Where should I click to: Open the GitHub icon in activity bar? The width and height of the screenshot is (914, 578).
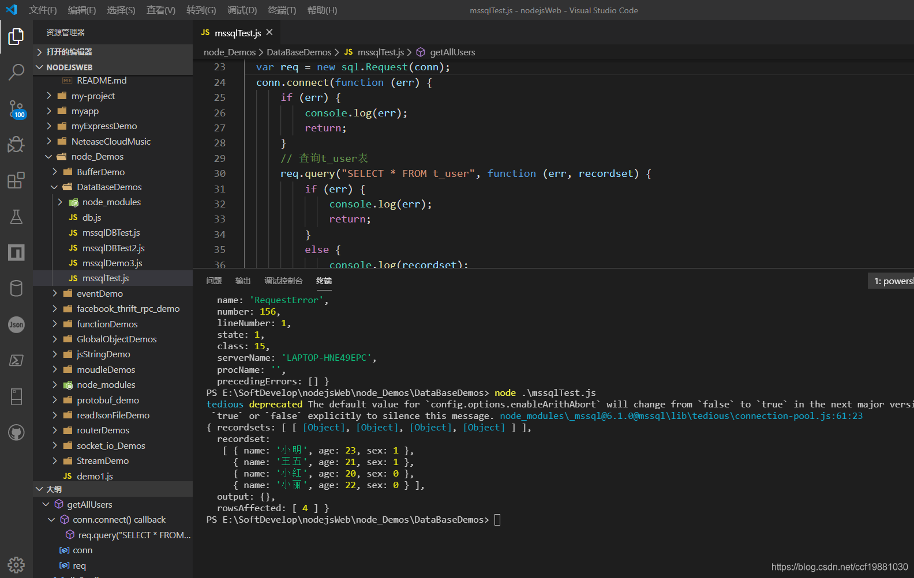16,432
